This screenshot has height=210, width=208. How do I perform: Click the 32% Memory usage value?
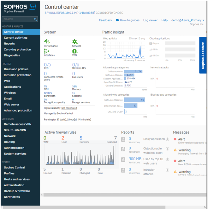click(x=74, y=86)
